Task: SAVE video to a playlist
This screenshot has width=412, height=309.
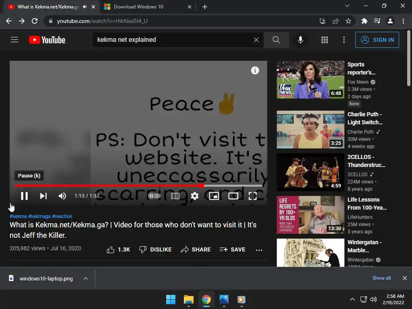Action: [x=233, y=249]
